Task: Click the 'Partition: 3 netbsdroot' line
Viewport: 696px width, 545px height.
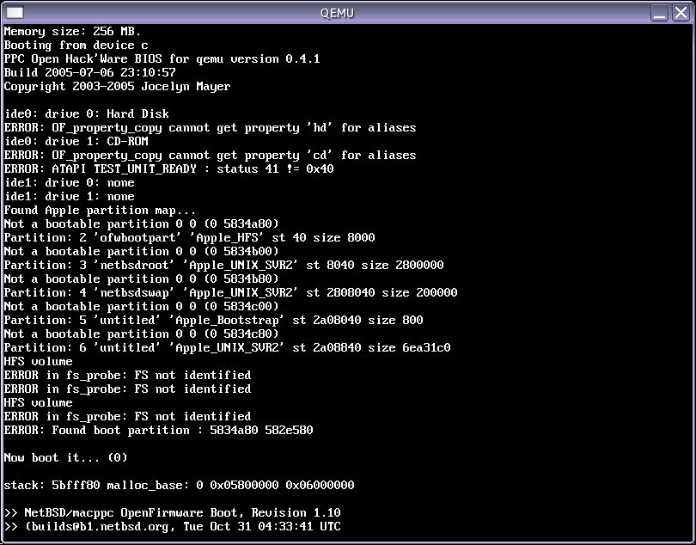Action: coord(223,265)
